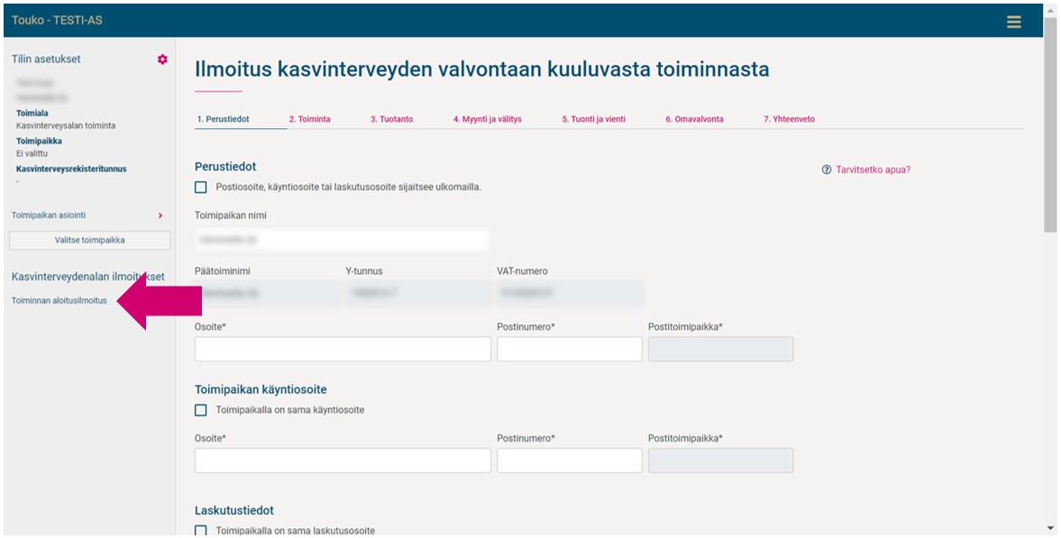Image resolution: width=1061 pixels, height=538 pixels.
Task: Click Ei valittu text under Toimipaikka
Action: [x=32, y=153]
